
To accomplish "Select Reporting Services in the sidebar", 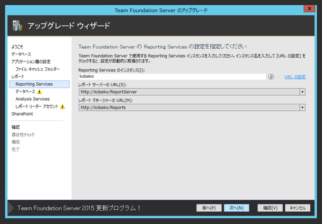I will coord(39,84).
